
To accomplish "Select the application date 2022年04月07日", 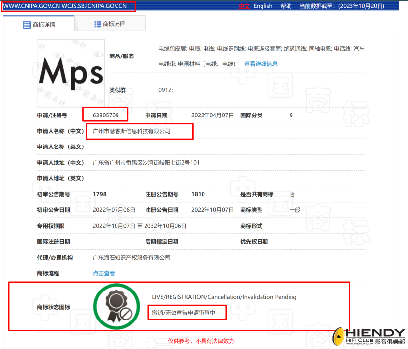I will (x=212, y=116).
